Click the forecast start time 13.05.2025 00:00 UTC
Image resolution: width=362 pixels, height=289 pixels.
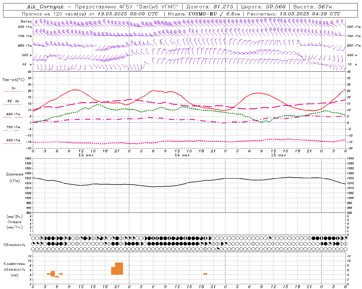[x=128, y=14]
